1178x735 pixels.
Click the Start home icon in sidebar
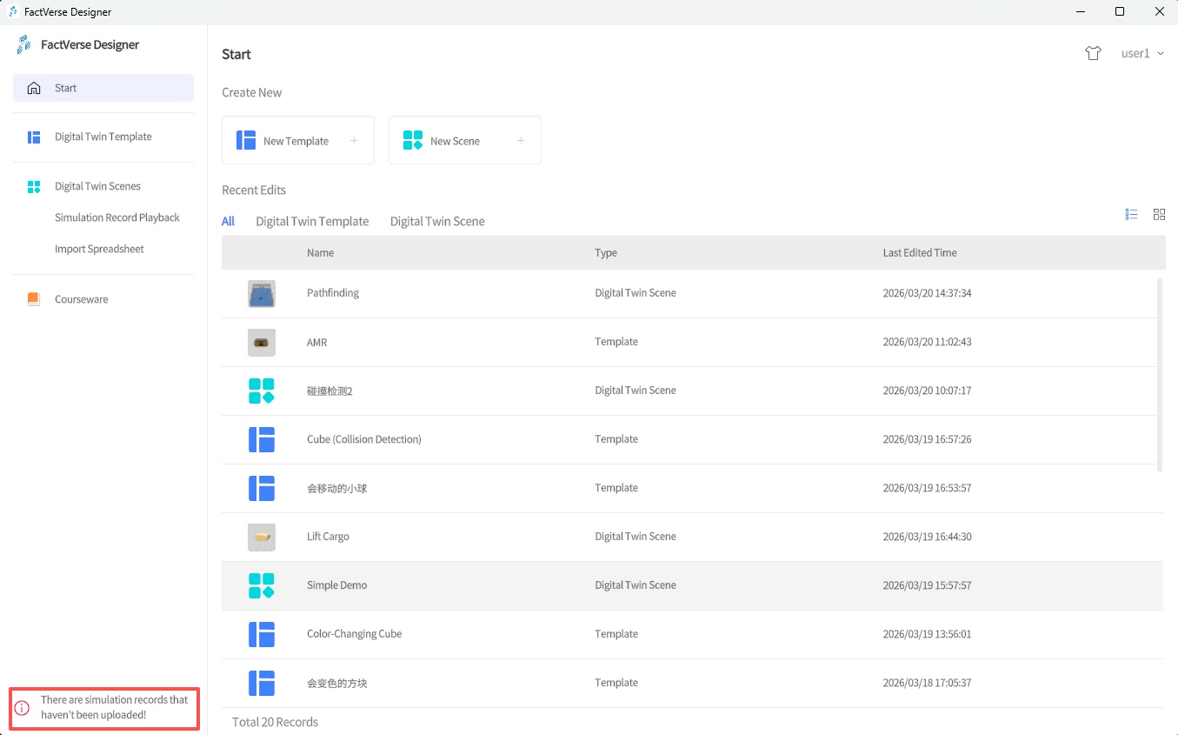[x=34, y=88]
